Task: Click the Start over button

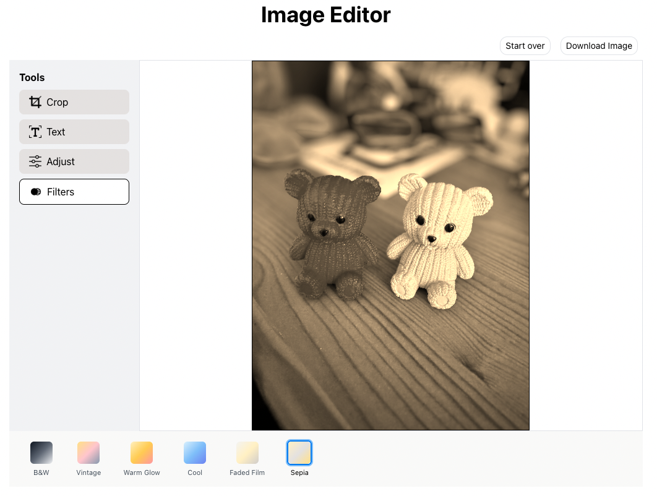Action: pos(525,45)
